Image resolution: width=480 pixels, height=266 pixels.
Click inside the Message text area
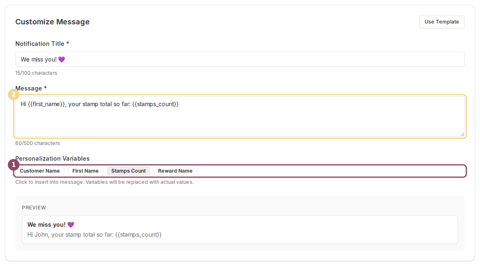[240, 116]
